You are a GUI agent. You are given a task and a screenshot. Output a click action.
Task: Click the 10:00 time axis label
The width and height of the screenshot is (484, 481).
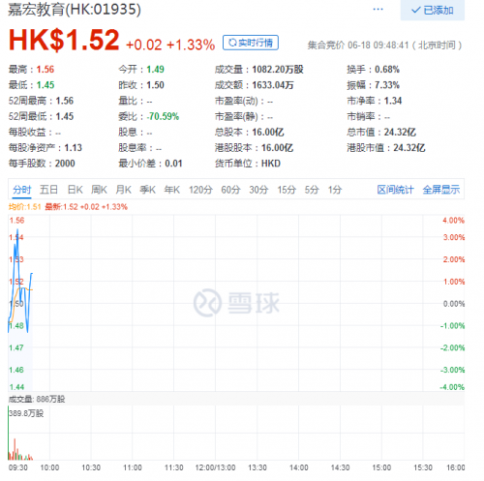pyautogui.click(x=49, y=467)
